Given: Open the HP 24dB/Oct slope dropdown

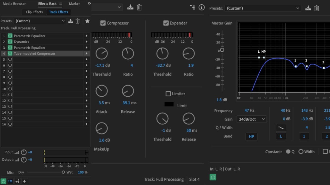Looking at the screenshot, I should coord(251,119).
